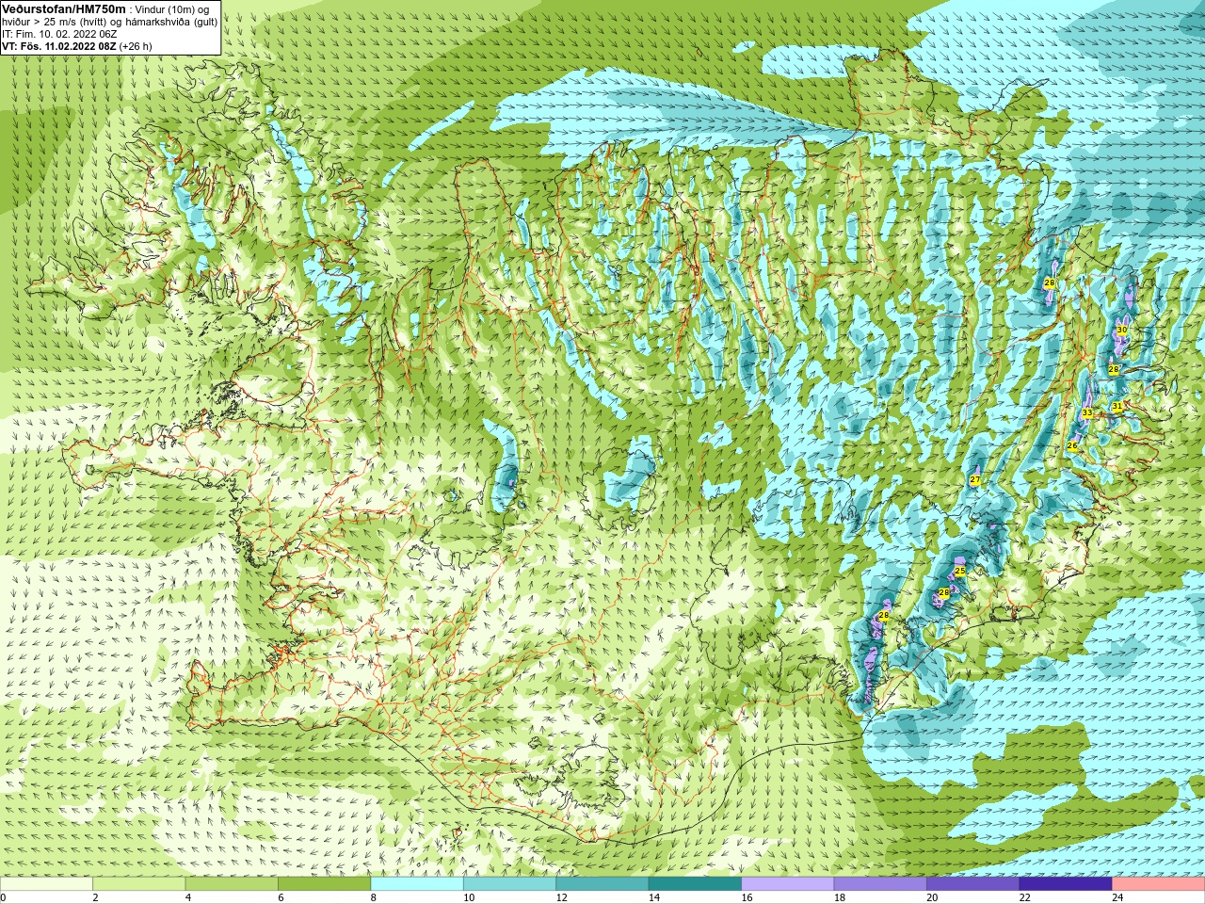This screenshot has width=1205, height=904.
Task: Click the legend tick number 0
Action: click(3, 897)
